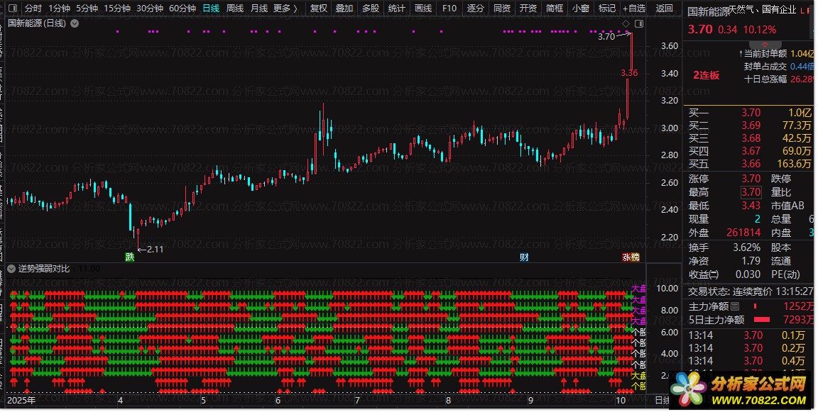Click the 财 financial marker below the chart
The image size is (818, 412).
(x=524, y=257)
